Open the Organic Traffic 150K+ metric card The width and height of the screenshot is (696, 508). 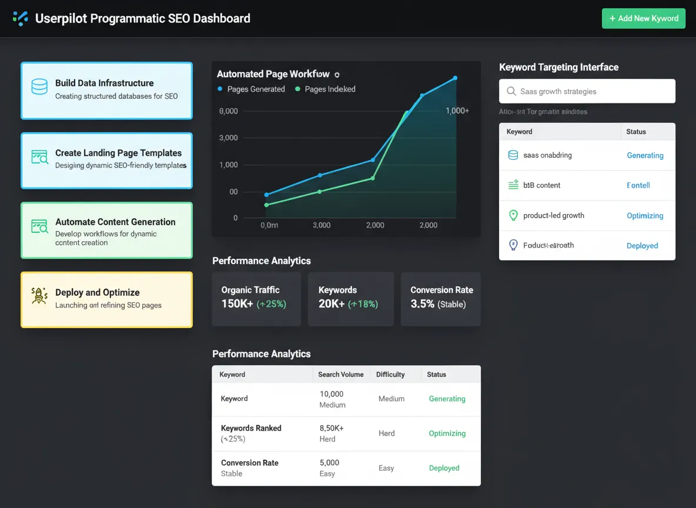[x=256, y=298]
